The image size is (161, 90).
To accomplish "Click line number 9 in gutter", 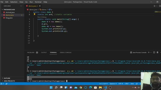I will tap(29, 33).
